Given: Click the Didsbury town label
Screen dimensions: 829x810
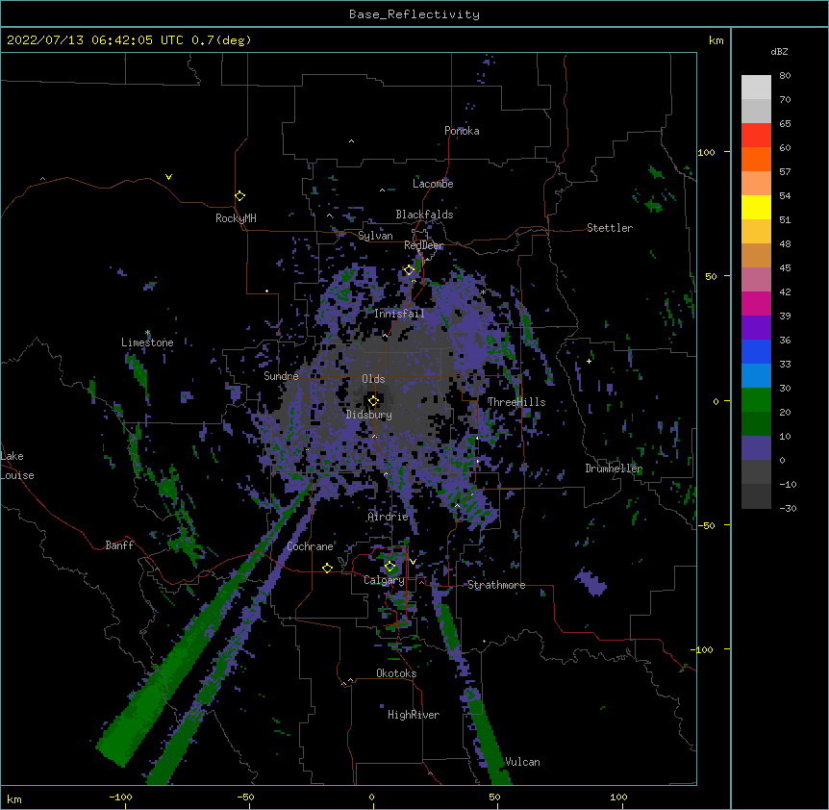Looking at the screenshot, I should pyautogui.click(x=368, y=415).
